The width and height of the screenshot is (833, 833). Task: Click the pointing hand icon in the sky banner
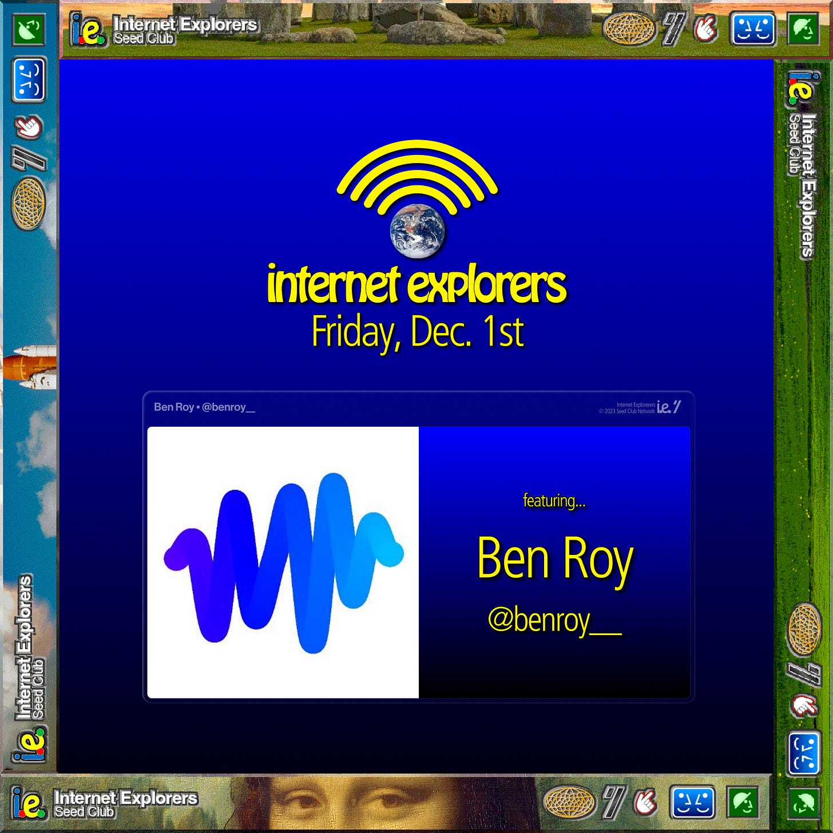tap(29, 126)
